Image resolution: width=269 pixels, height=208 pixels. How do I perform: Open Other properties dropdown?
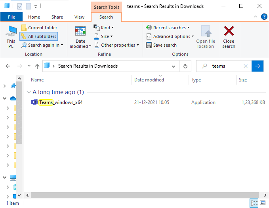[x=116, y=45]
